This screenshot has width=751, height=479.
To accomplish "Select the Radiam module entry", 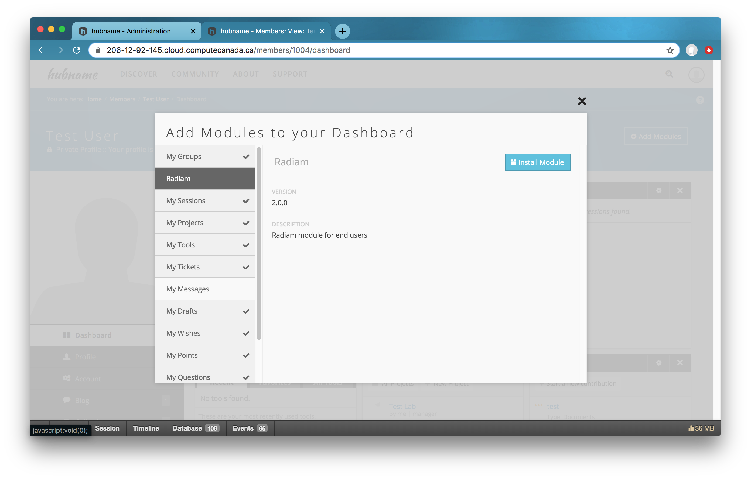I will (205, 178).
